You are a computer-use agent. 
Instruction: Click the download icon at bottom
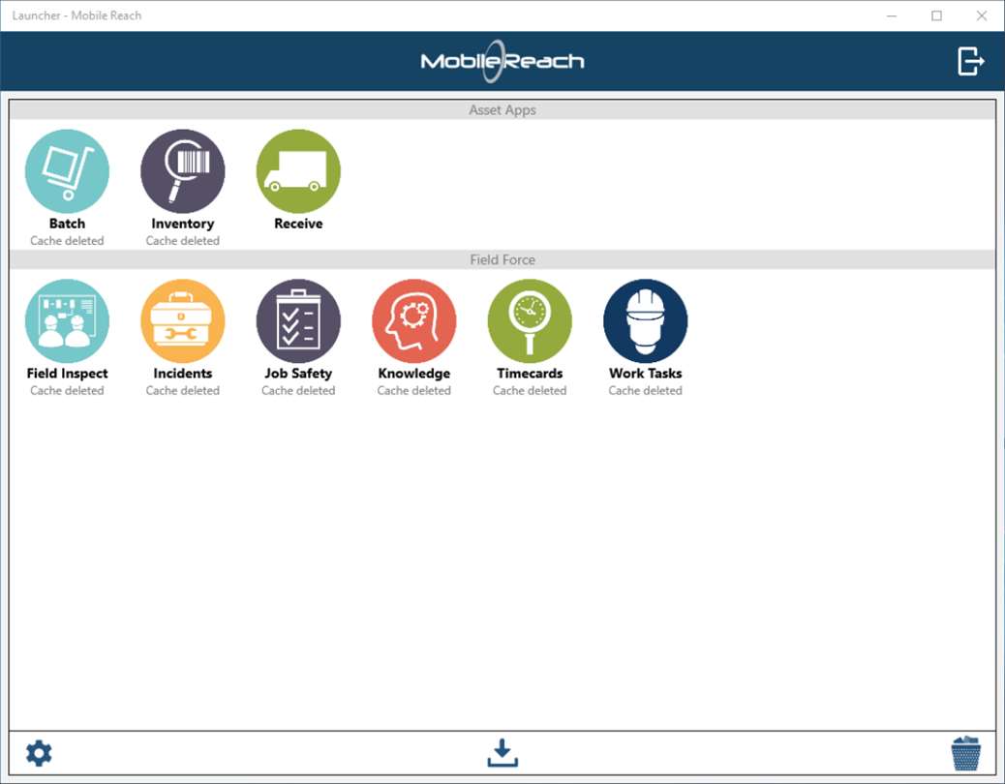[x=502, y=753]
